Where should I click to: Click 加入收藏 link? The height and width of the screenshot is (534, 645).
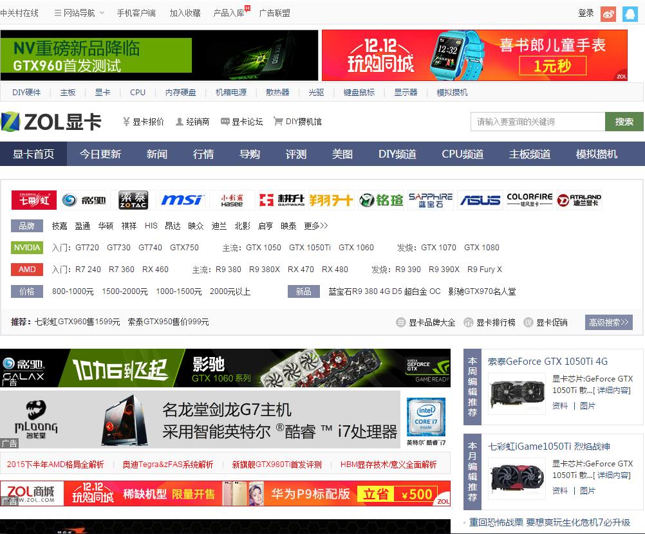pyautogui.click(x=185, y=13)
